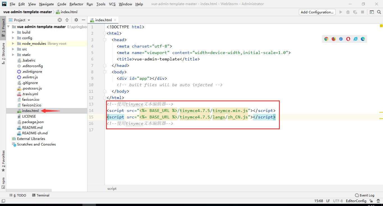Toggle the npm side tab
Viewport: 383px width, 206px height.
[x=3, y=183]
